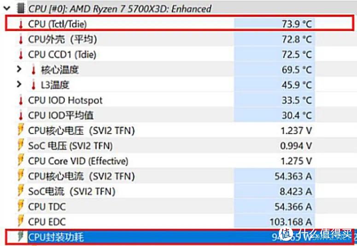Select the CPU CCD1 (Tdie) sensor label
The width and height of the screenshot is (357, 246).
click(62, 55)
